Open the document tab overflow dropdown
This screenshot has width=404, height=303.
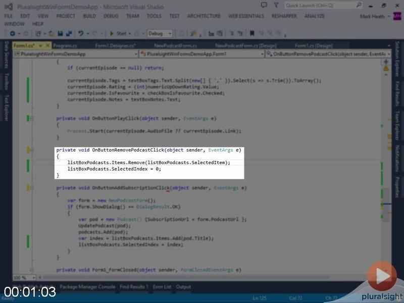tap(389, 46)
